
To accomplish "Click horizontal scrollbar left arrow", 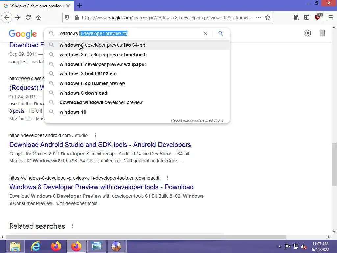I will tap(3, 237).
